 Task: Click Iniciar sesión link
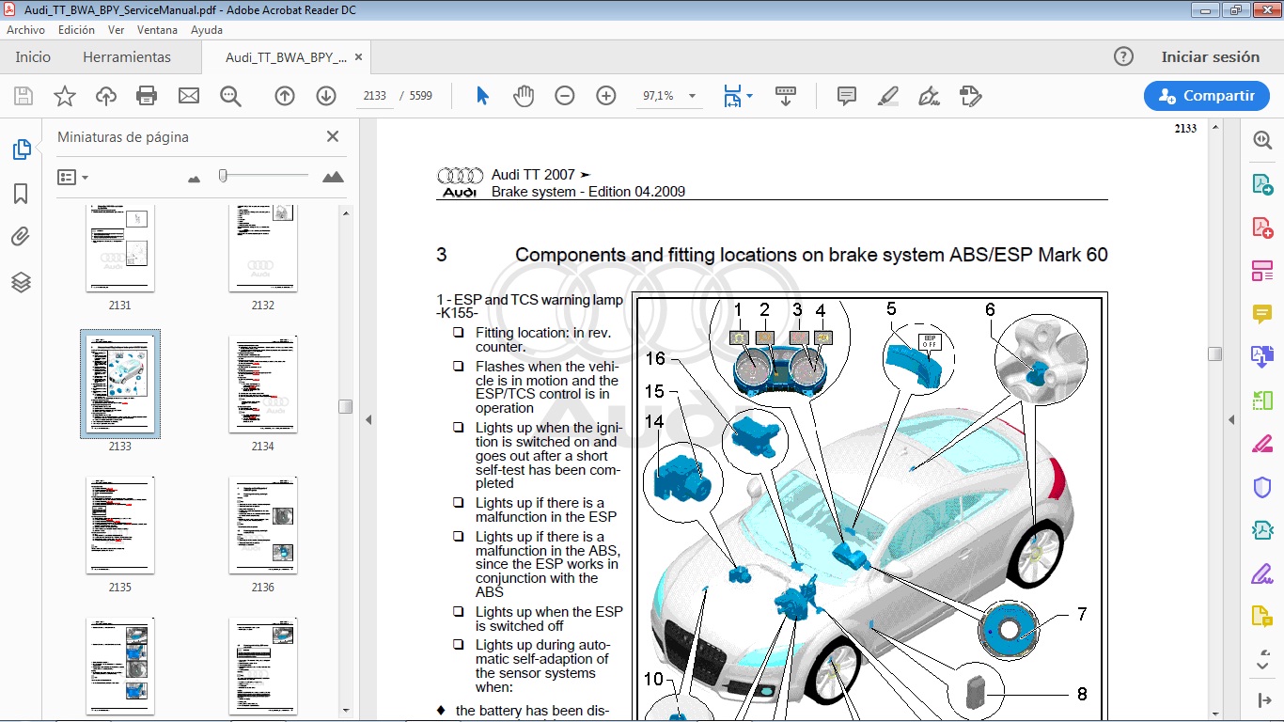coord(1211,56)
